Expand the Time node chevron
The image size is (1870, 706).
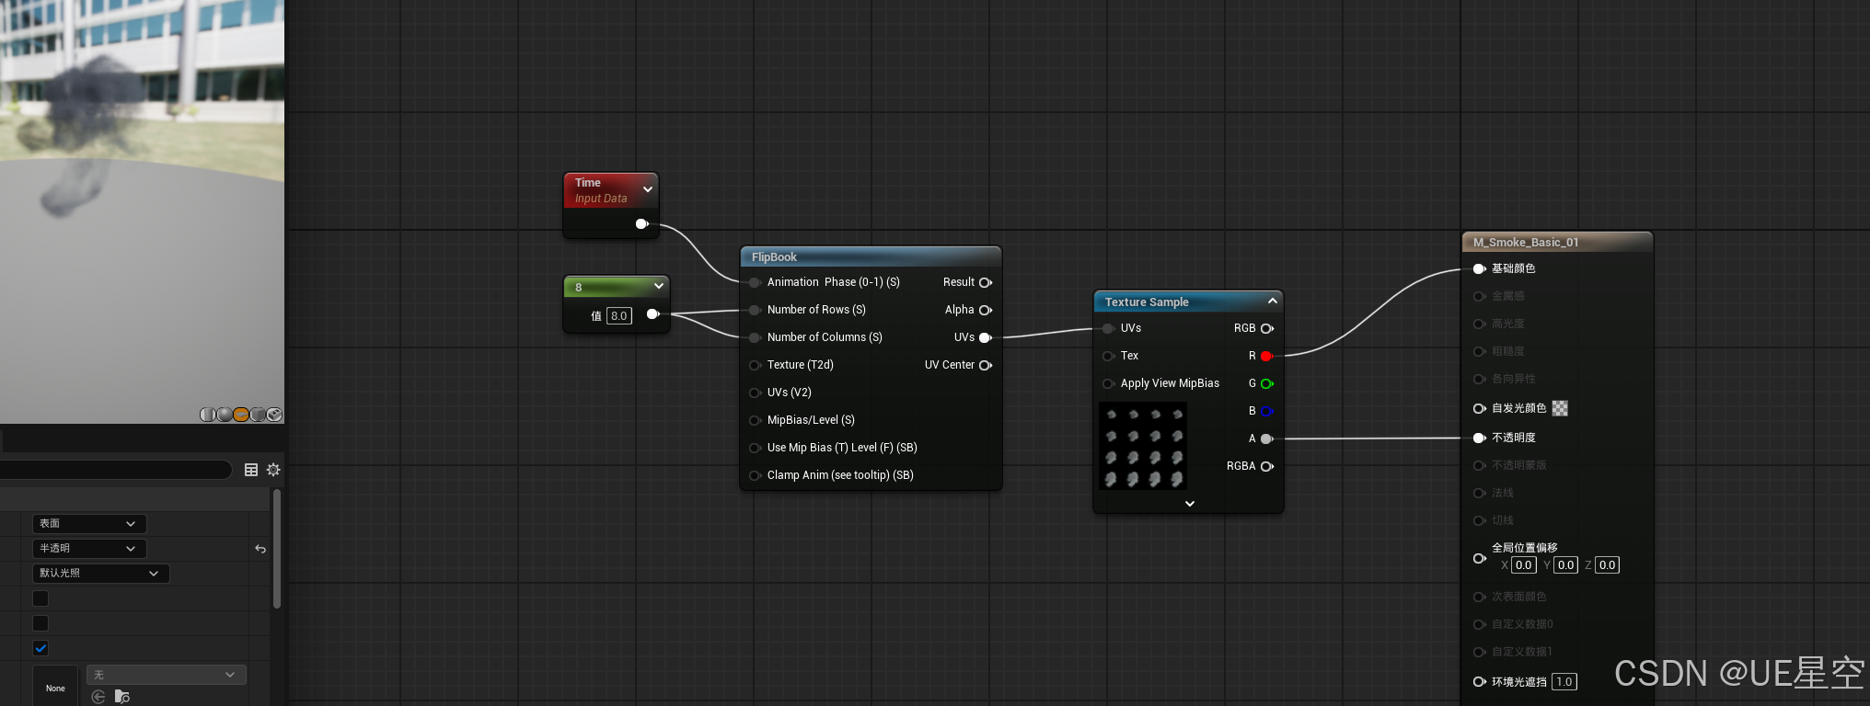coord(648,189)
